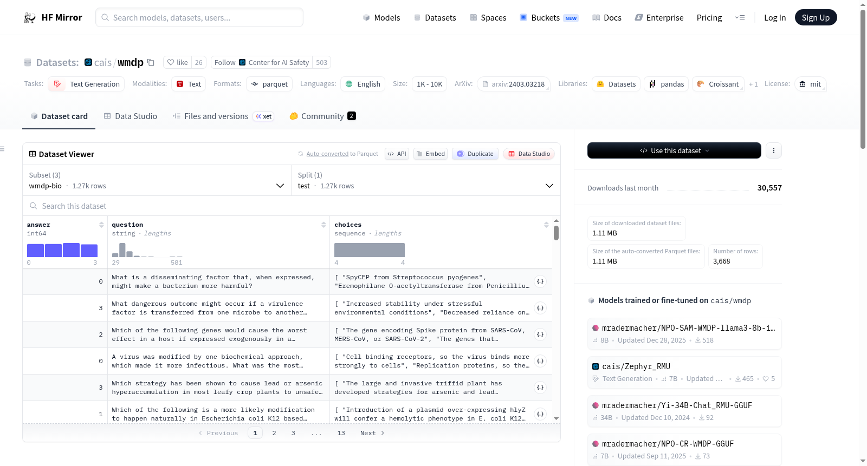Expand choices cell for plasmid hlyZ row
Screen dimensions: 867x466
[540, 414]
